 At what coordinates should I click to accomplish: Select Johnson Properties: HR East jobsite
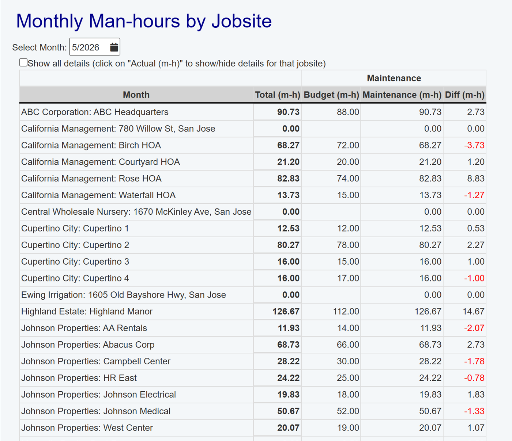click(x=79, y=378)
